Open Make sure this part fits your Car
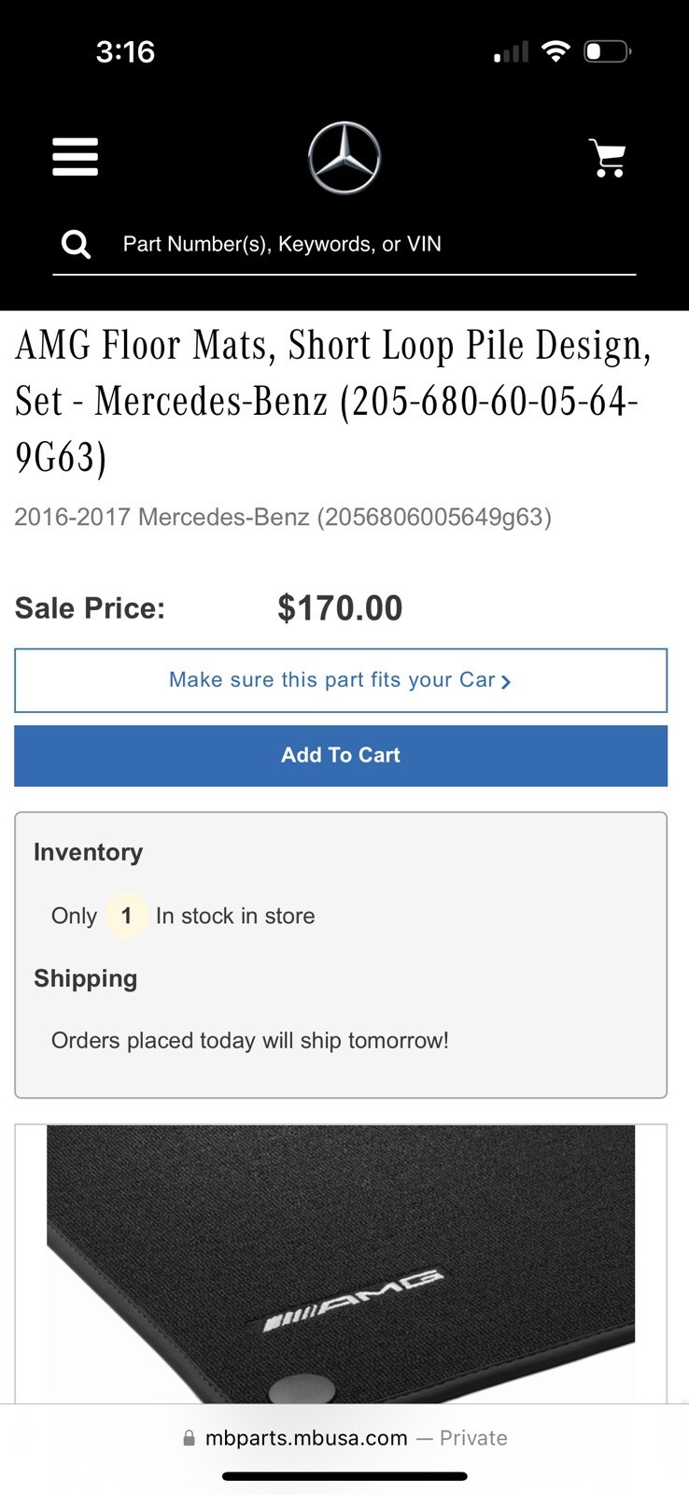 pos(332,680)
